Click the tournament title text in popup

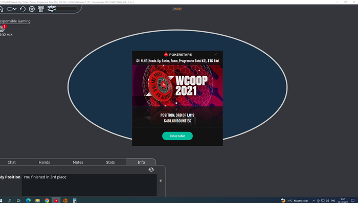(177, 61)
